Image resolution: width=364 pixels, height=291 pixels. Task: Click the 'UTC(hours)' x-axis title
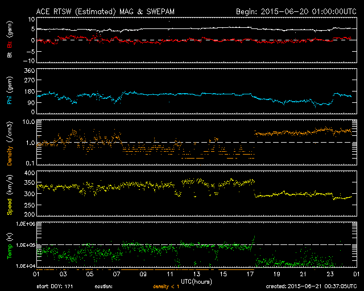click(196, 282)
